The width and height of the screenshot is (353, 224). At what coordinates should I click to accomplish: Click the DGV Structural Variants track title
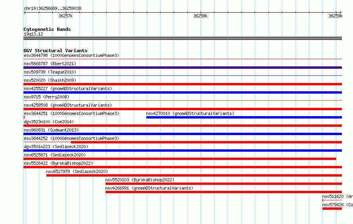[x=56, y=51]
